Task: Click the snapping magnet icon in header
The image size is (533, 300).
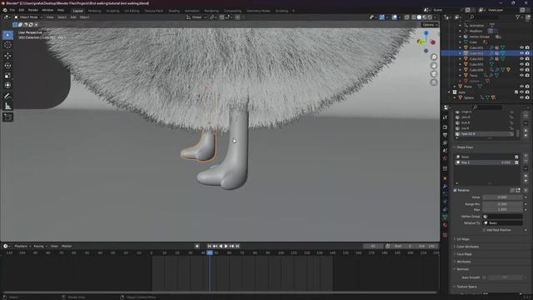Action: pyautogui.click(x=222, y=17)
